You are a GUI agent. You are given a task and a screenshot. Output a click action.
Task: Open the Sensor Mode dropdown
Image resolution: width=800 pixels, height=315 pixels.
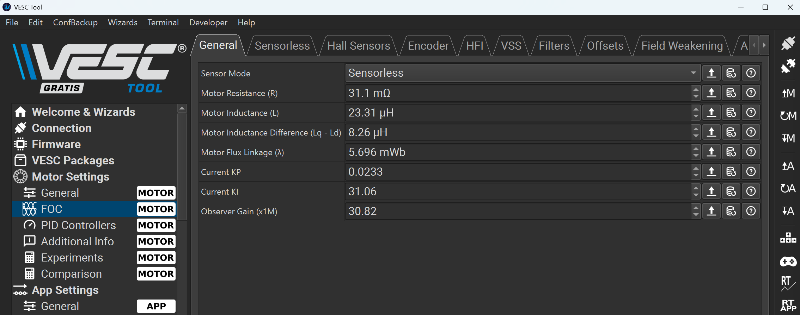[x=523, y=73]
